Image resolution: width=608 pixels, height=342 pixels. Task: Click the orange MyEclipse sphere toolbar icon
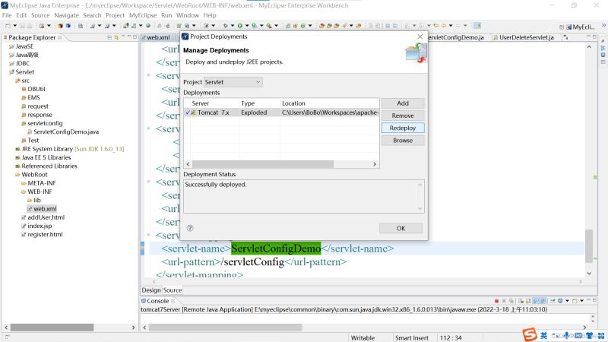60,26
